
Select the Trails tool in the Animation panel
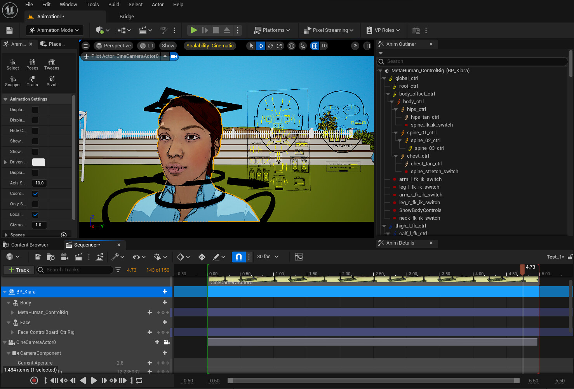click(32, 81)
